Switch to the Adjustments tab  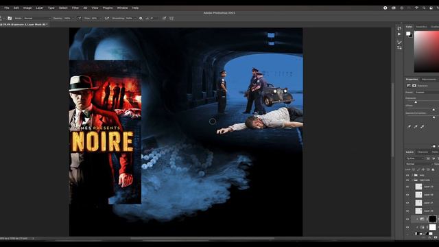429,80
